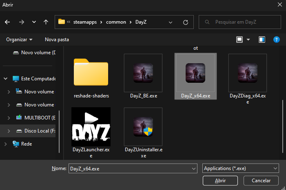The width and height of the screenshot is (286, 190).
Task: Click the DayZ_BE.exe file name label
Action: tap(144, 96)
